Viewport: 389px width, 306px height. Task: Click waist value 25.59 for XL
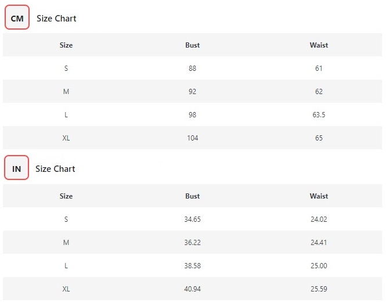tap(319, 289)
